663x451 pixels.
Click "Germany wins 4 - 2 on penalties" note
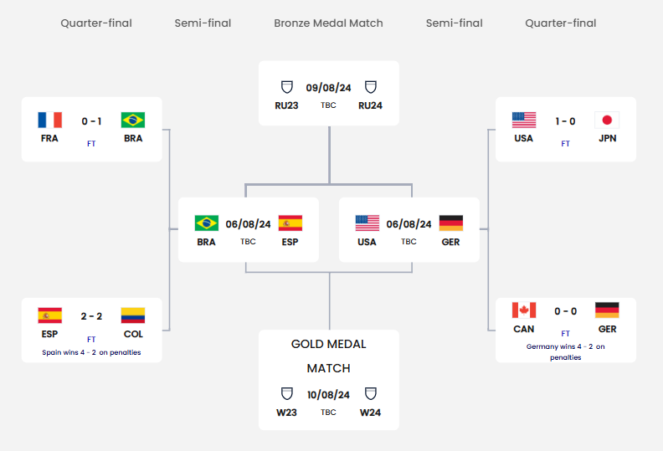click(x=565, y=351)
